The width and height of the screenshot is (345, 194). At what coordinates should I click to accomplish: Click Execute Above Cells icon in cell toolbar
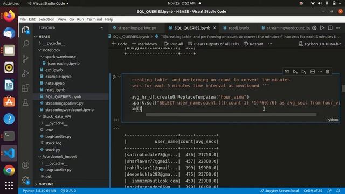pyautogui.click(x=295, y=72)
